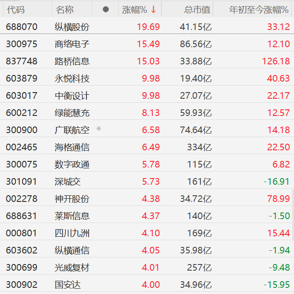The height and width of the screenshot is (294, 294).
Task: Click year-to-date value 78.99
Action: [x=279, y=199]
